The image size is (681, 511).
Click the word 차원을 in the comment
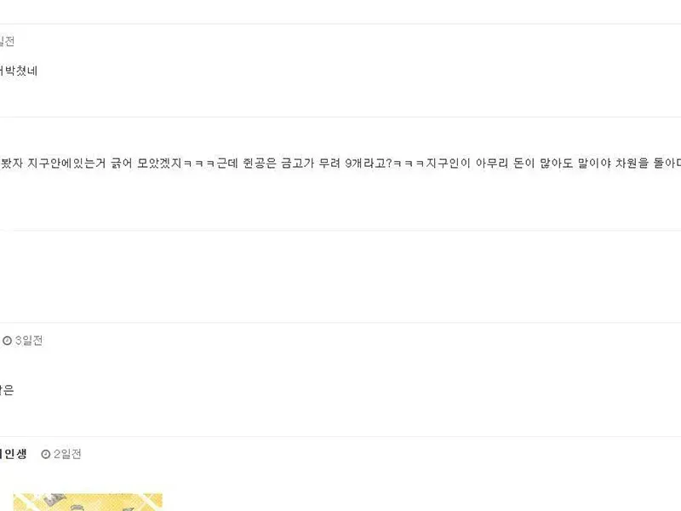[632, 163]
